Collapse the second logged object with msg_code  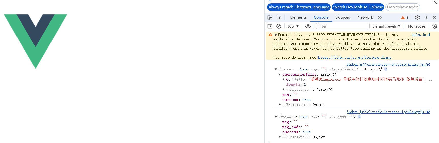pyautogui.click(x=276, y=117)
